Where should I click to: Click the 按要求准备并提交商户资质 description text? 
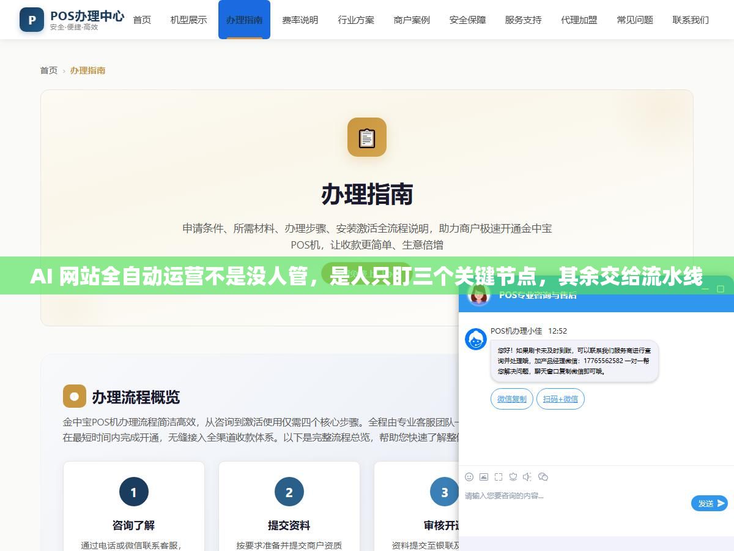pos(289,545)
